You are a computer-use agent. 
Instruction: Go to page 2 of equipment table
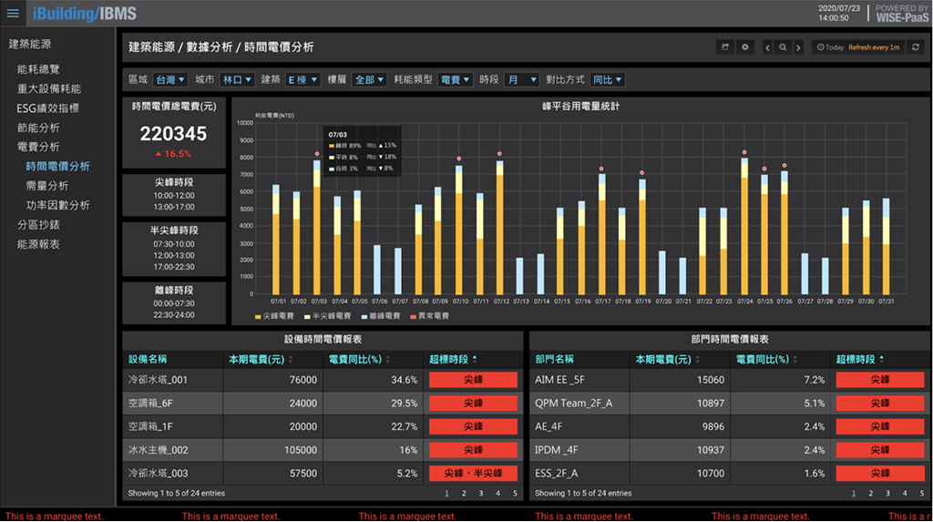(463, 494)
